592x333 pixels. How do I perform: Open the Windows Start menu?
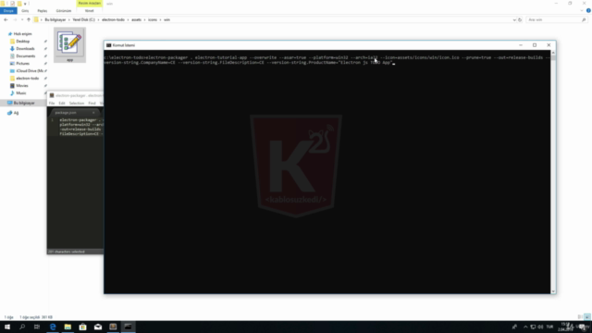click(7, 327)
